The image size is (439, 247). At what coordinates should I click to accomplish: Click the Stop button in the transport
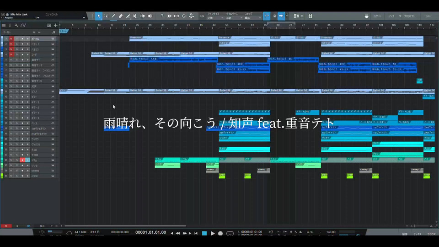pyautogui.click(x=204, y=233)
